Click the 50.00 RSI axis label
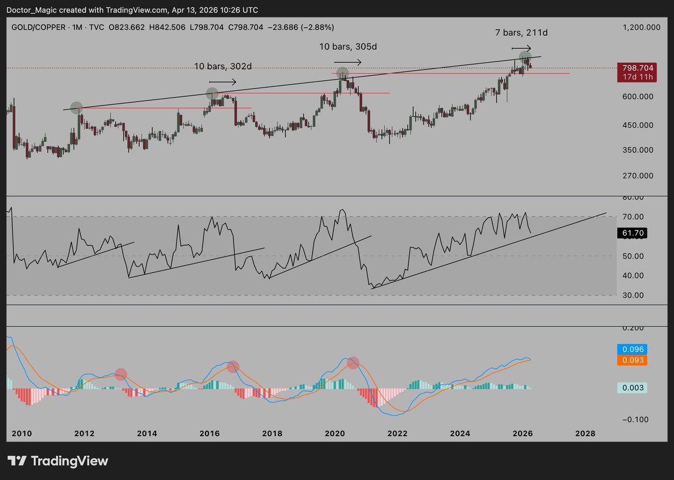The image size is (674, 480). click(632, 256)
